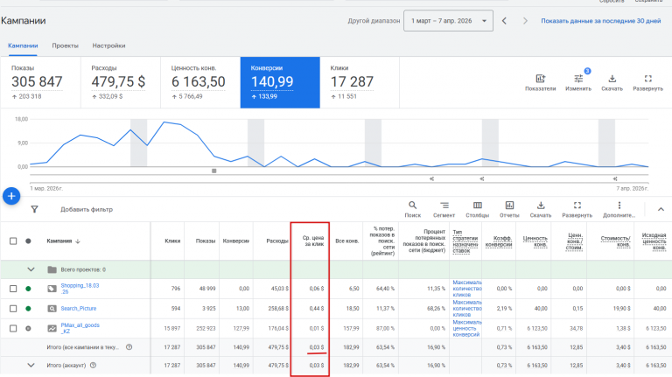Viewport: 672px width, 377px height.
Task: Click help icon next to Итого (аккаунт)
Action: pos(93,366)
